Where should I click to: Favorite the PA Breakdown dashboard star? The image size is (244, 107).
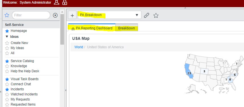[x=156, y=15]
